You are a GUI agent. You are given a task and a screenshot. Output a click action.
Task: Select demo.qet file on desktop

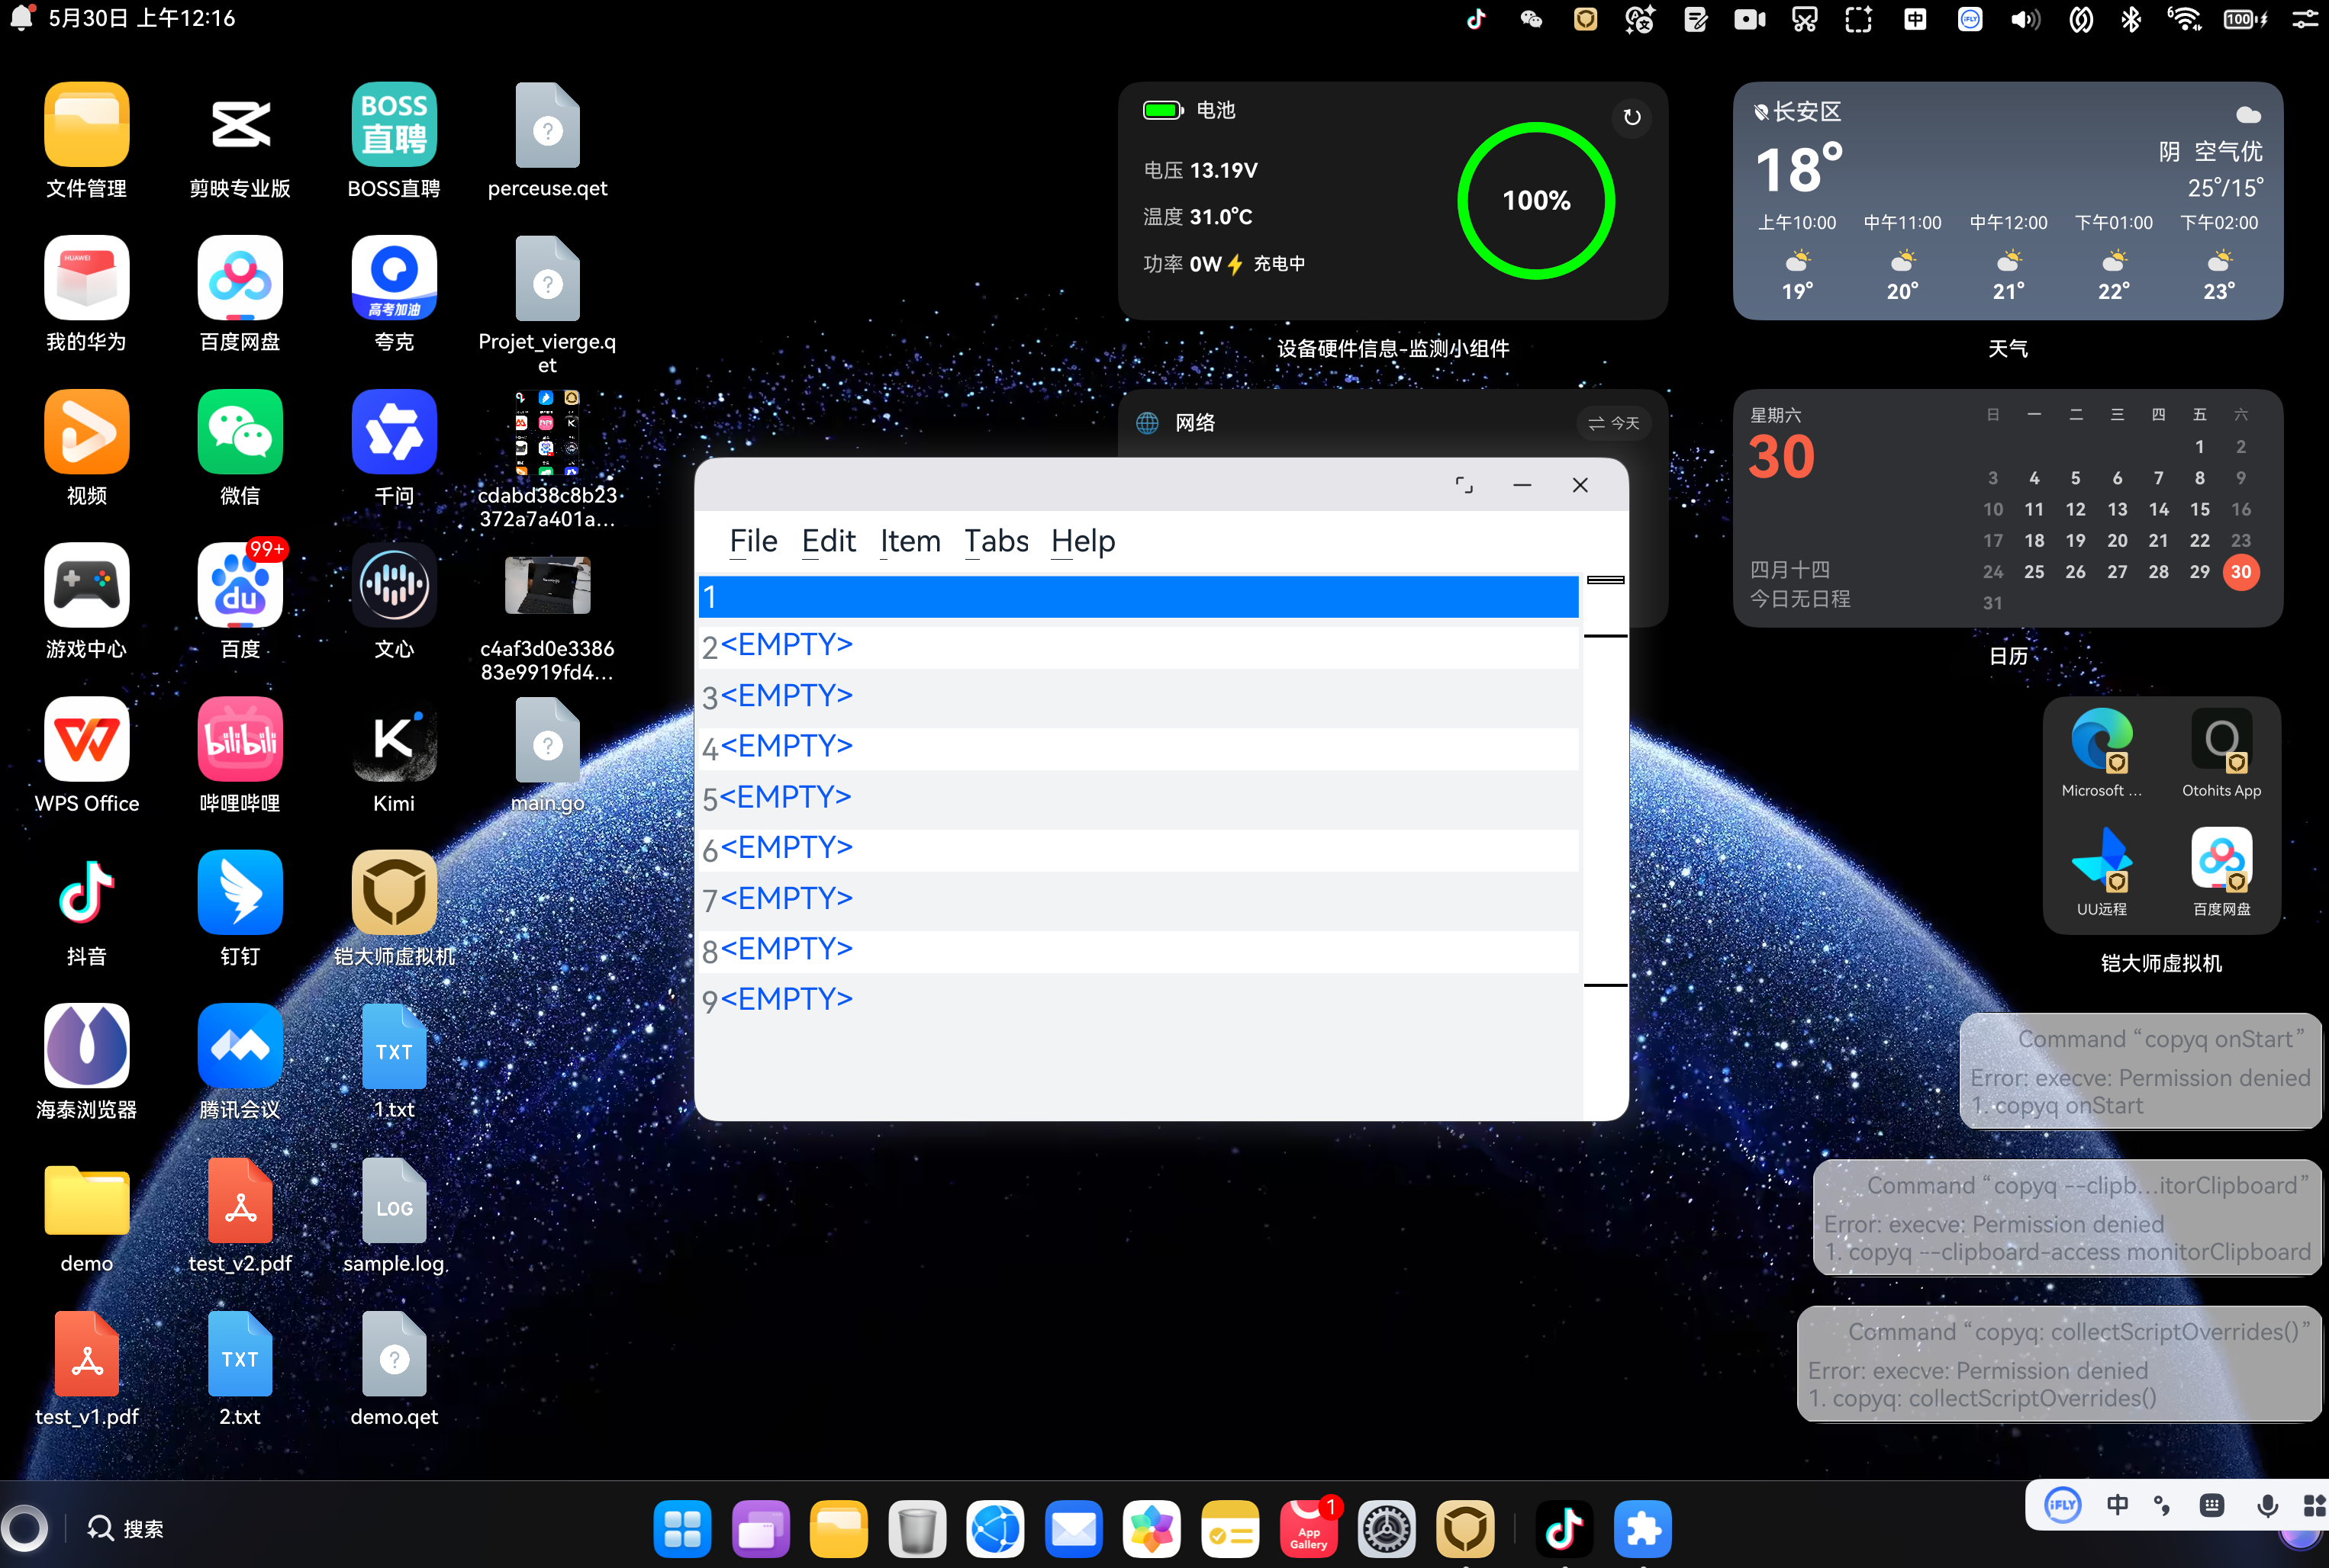395,1354
